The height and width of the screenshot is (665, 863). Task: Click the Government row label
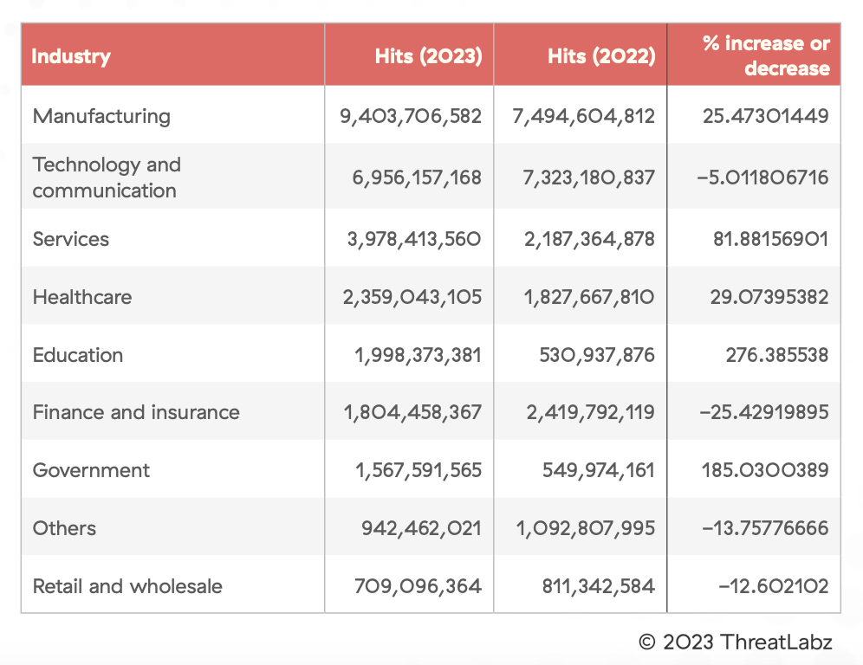(91, 470)
